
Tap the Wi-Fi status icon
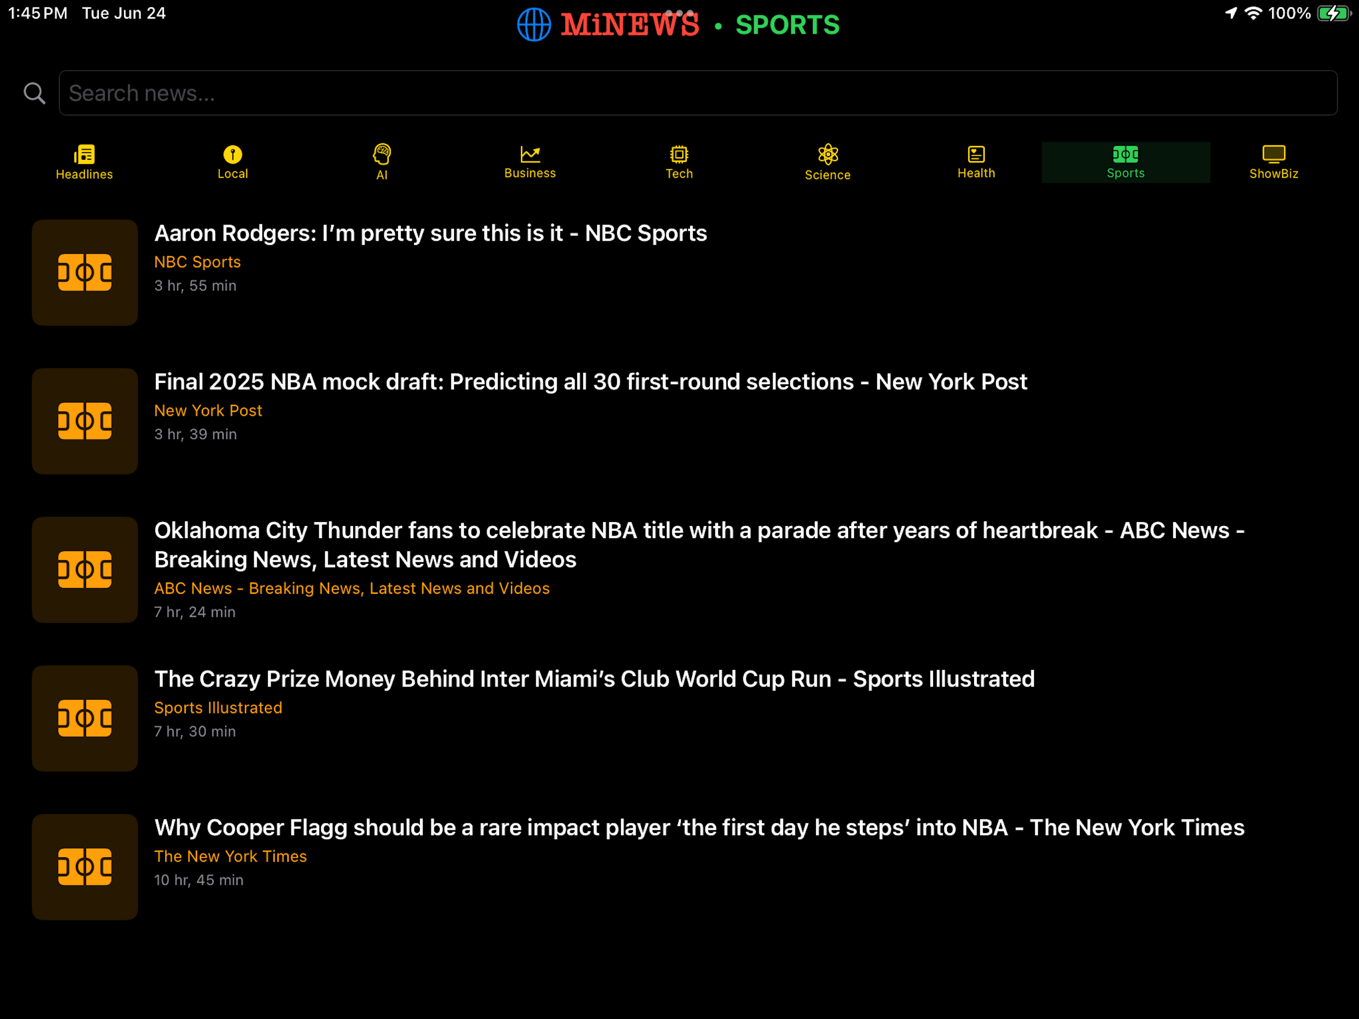(1253, 13)
